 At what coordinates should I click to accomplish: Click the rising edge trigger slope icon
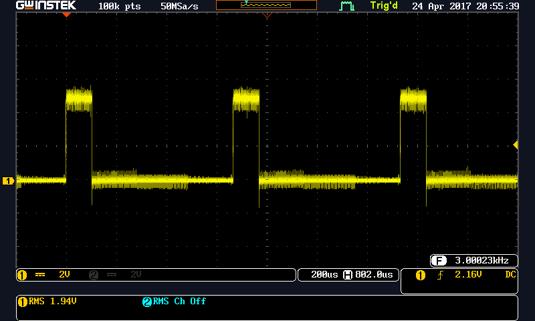[439, 275]
